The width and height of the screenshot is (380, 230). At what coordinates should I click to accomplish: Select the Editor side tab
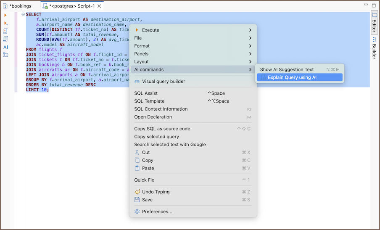[x=374, y=23]
